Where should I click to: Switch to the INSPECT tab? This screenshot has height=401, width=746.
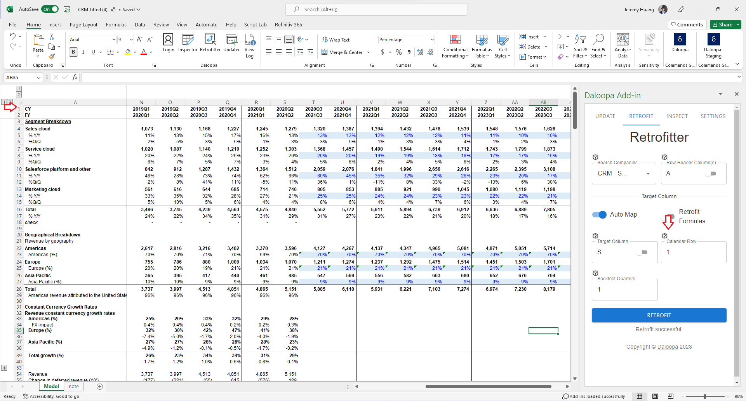[677, 116]
